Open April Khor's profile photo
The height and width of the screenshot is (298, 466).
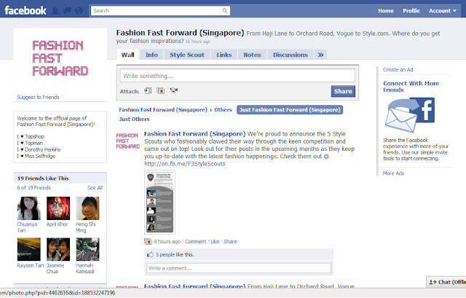(x=58, y=208)
